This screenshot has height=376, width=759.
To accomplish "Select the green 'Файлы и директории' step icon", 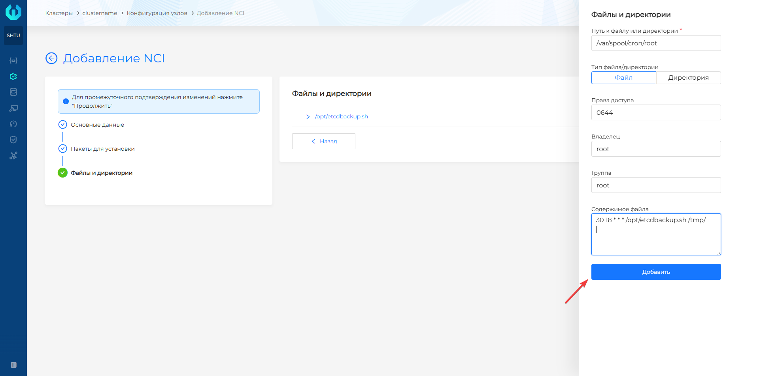I will tap(62, 173).
